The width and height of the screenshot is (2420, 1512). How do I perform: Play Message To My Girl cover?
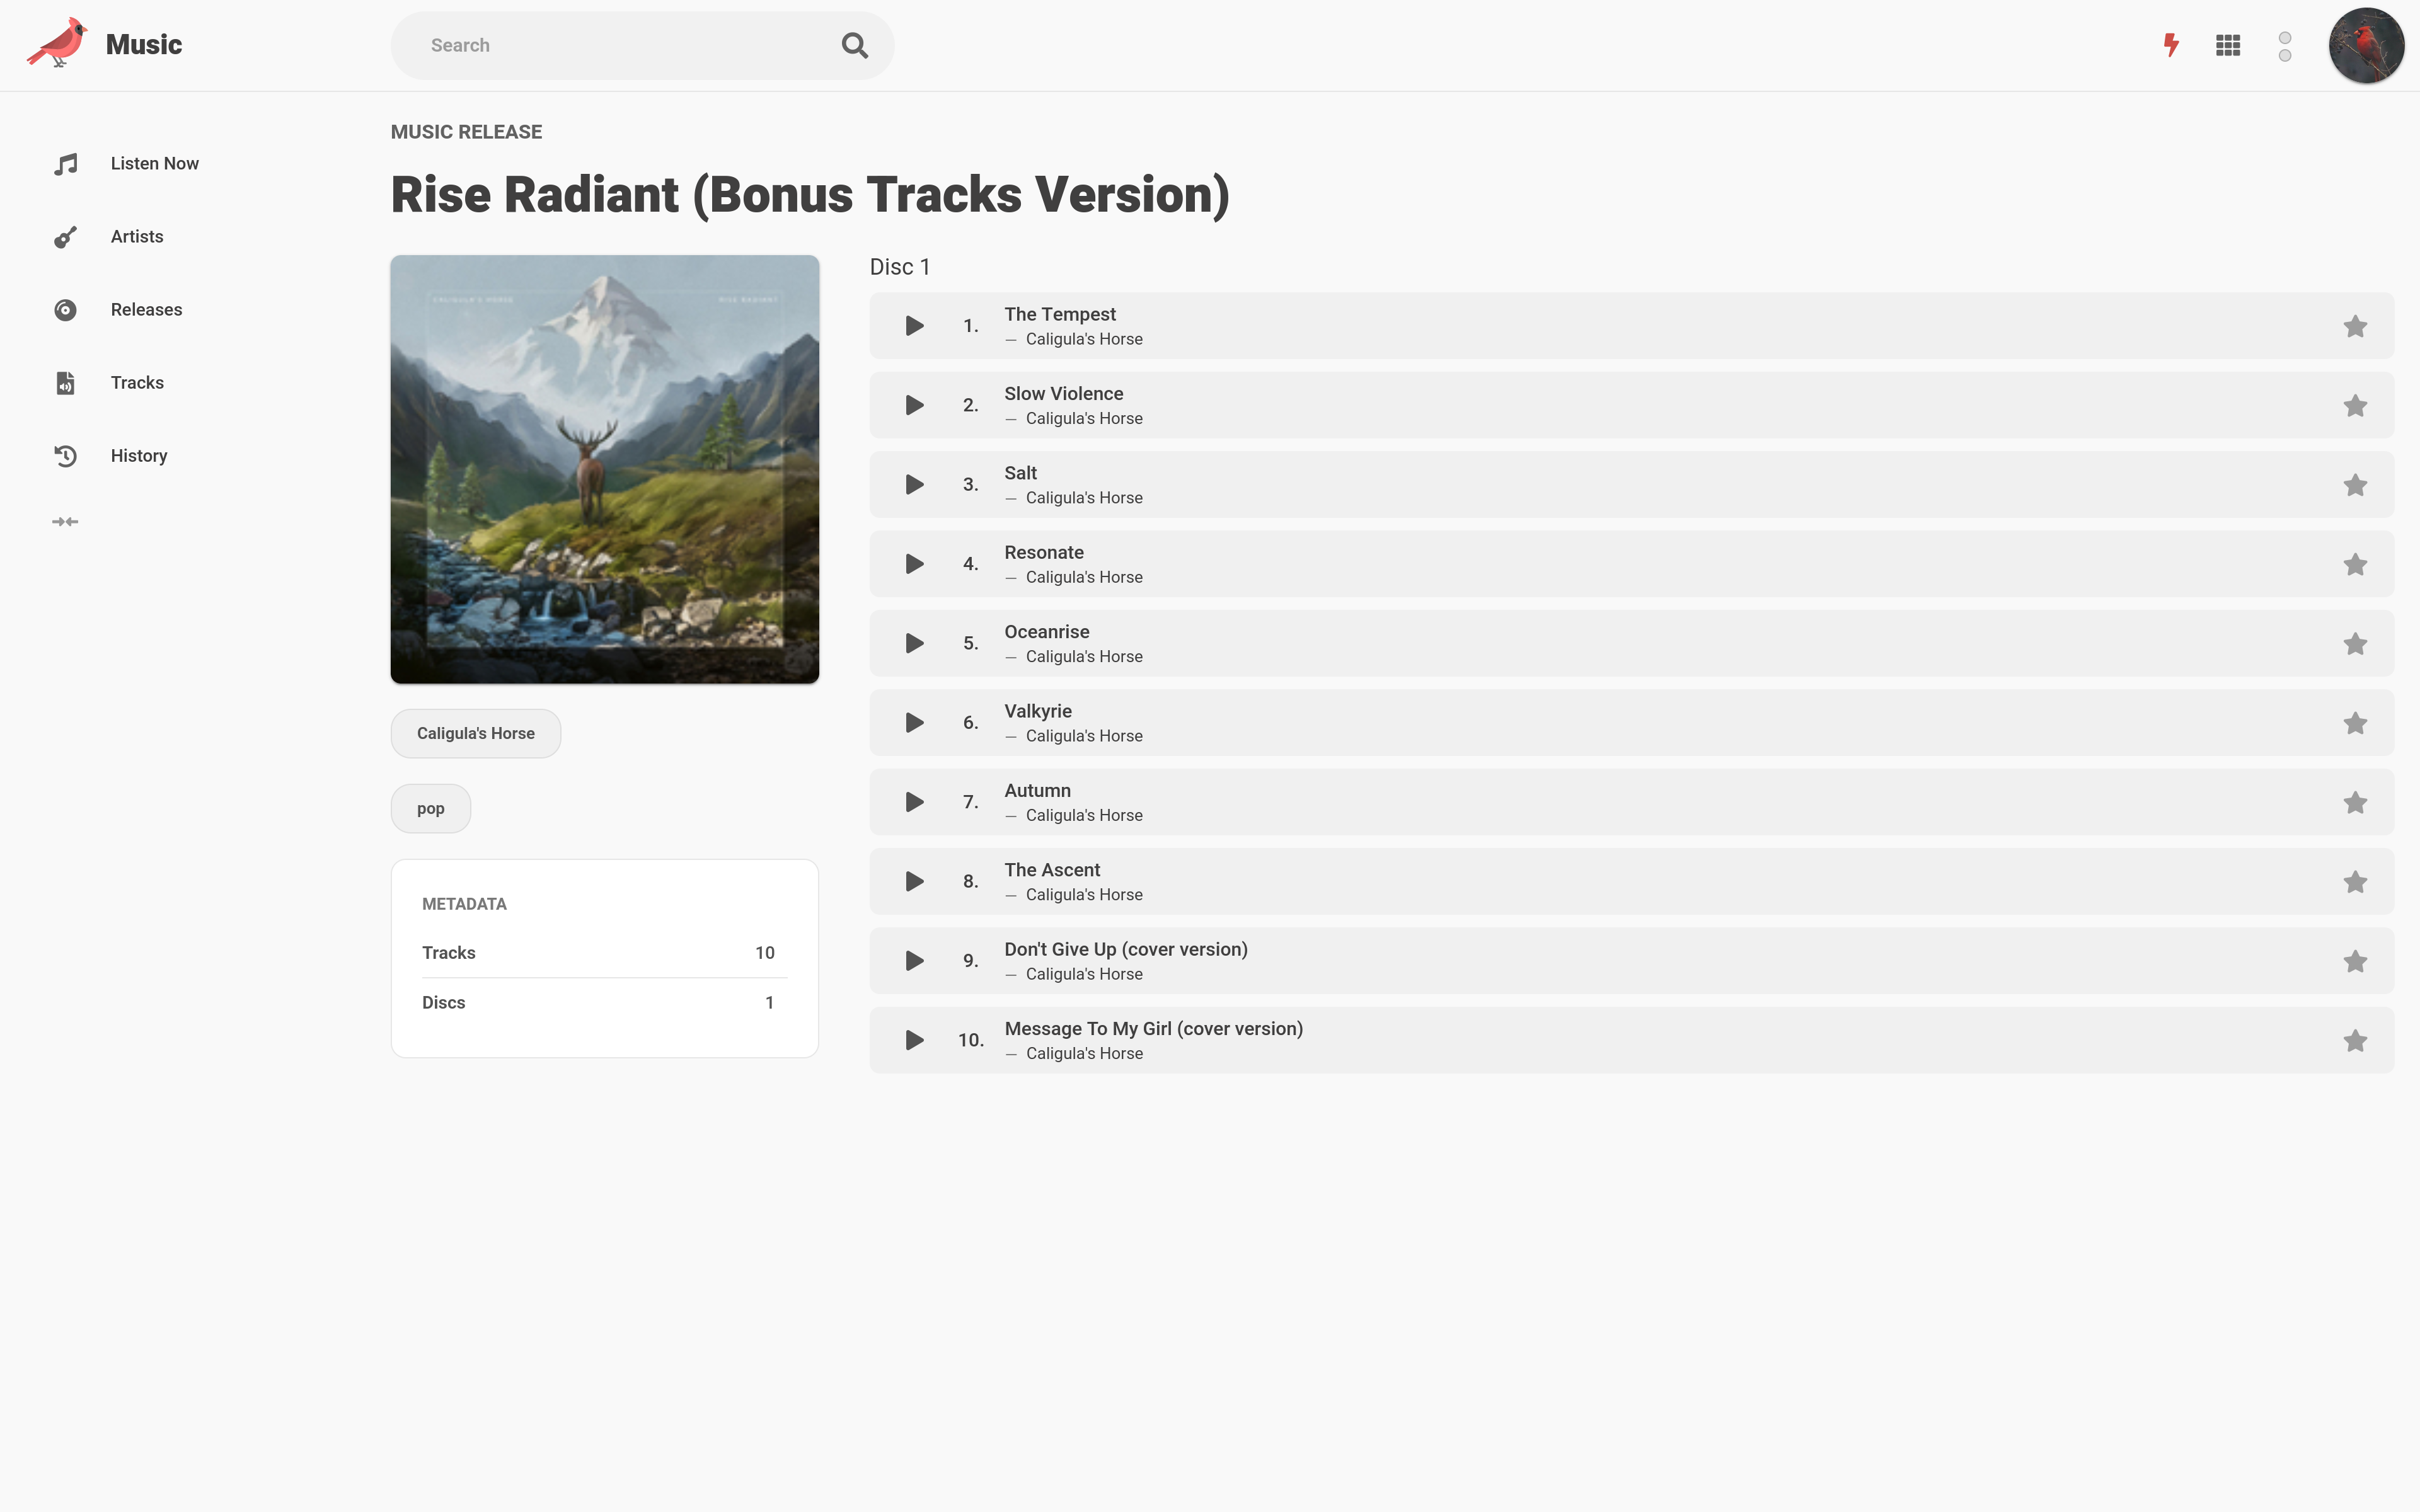click(914, 1040)
